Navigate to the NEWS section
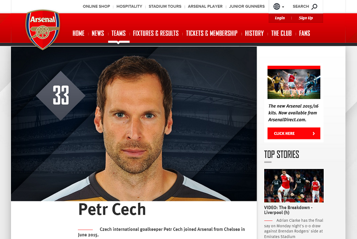Image resolution: width=357 pixels, height=239 pixels. point(98,33)
